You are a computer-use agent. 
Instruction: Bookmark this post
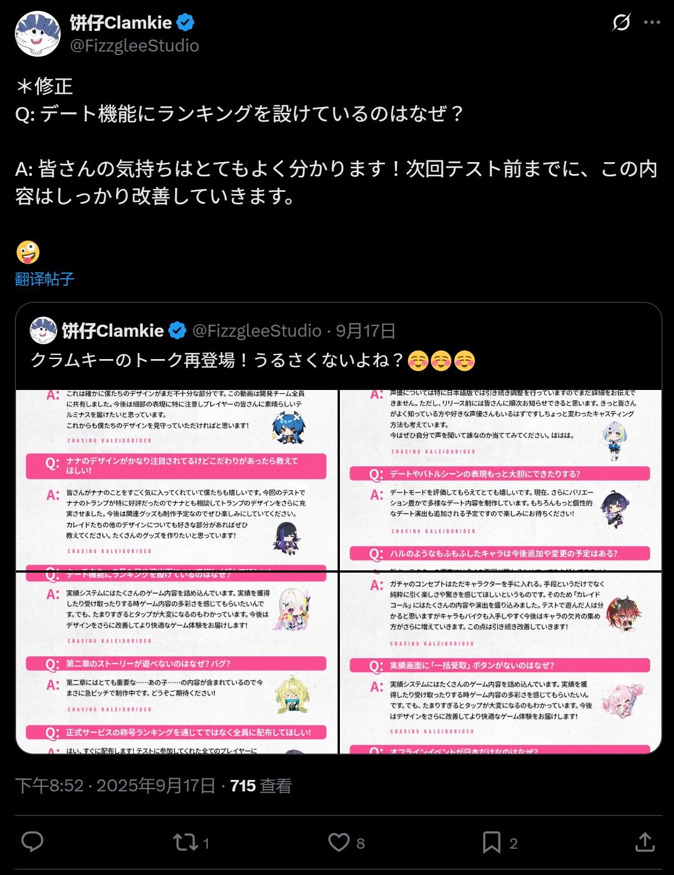(491, 842)
